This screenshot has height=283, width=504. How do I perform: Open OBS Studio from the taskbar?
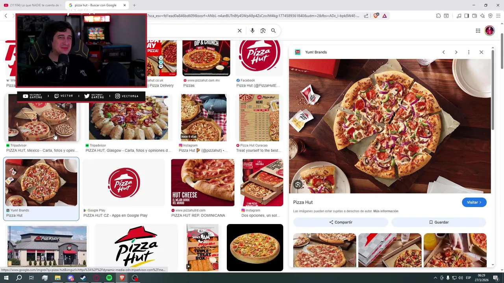pos(135,278)
